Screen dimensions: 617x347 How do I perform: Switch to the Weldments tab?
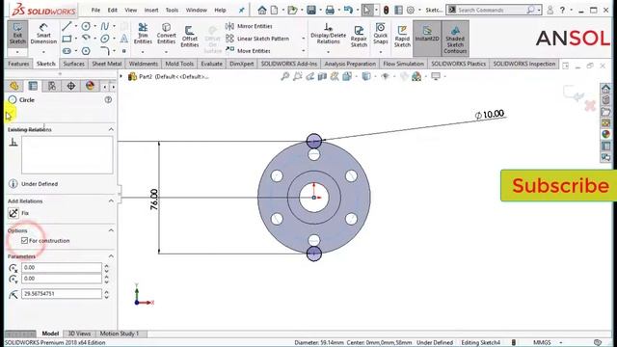pyautogui.click(x=144, y=64)
